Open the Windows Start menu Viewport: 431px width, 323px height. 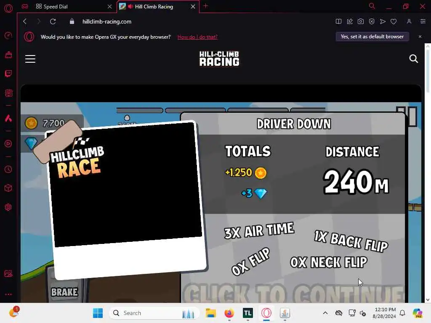pyautogui.click(x=98, y=313)
